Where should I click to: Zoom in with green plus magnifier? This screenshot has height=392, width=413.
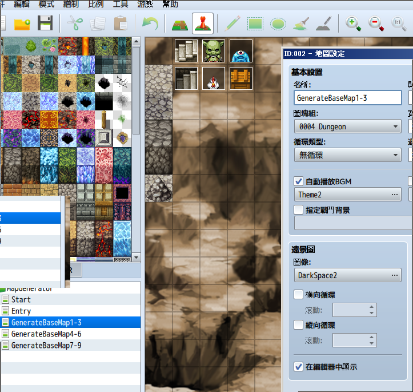click(x=353, y=23)
